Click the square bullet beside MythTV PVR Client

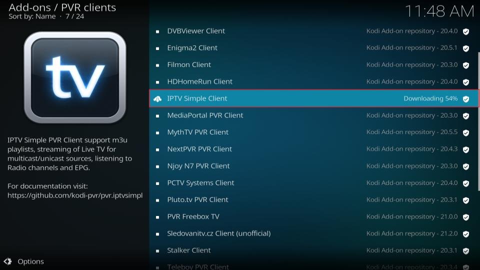[157, 133]
